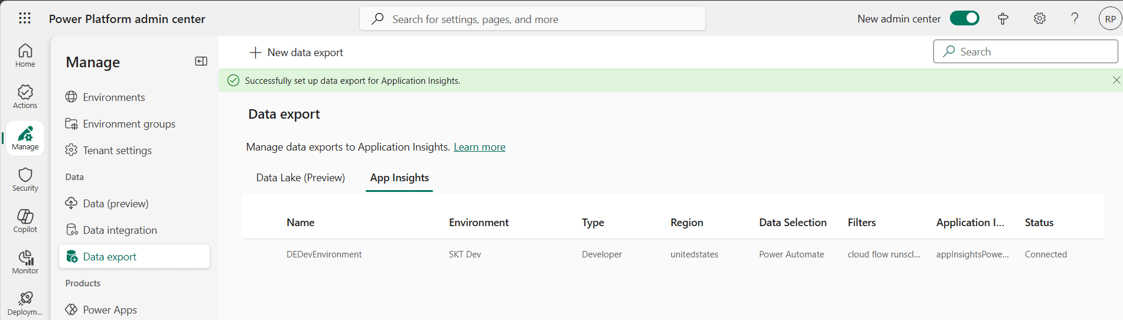The image size is (1123, 320).
Task: Click the Connected status cell
Action: coord(1046,254)
